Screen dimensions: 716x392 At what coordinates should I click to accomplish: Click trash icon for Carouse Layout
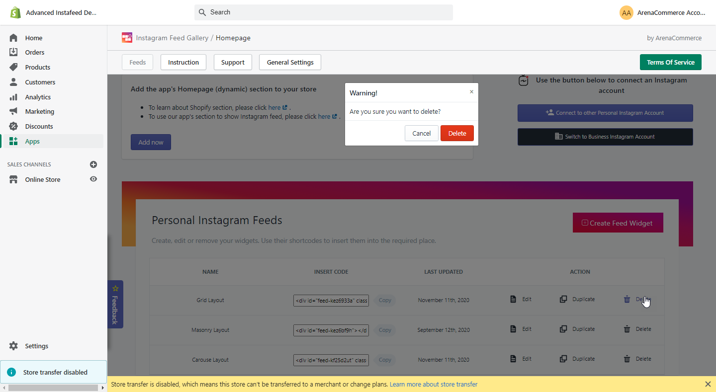pyautogui.click(x=627, y=359)
